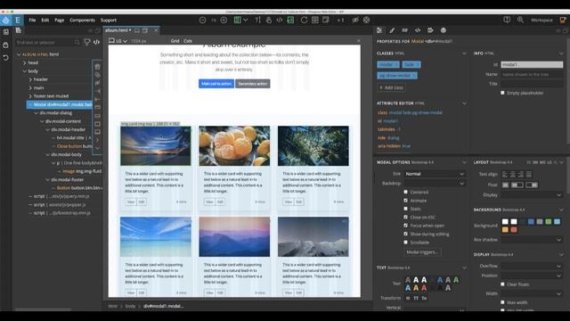Select the orange background color swatch
The width and height of the screenshot is (570, 321).
pyautogui.click(x=505, y=230)
